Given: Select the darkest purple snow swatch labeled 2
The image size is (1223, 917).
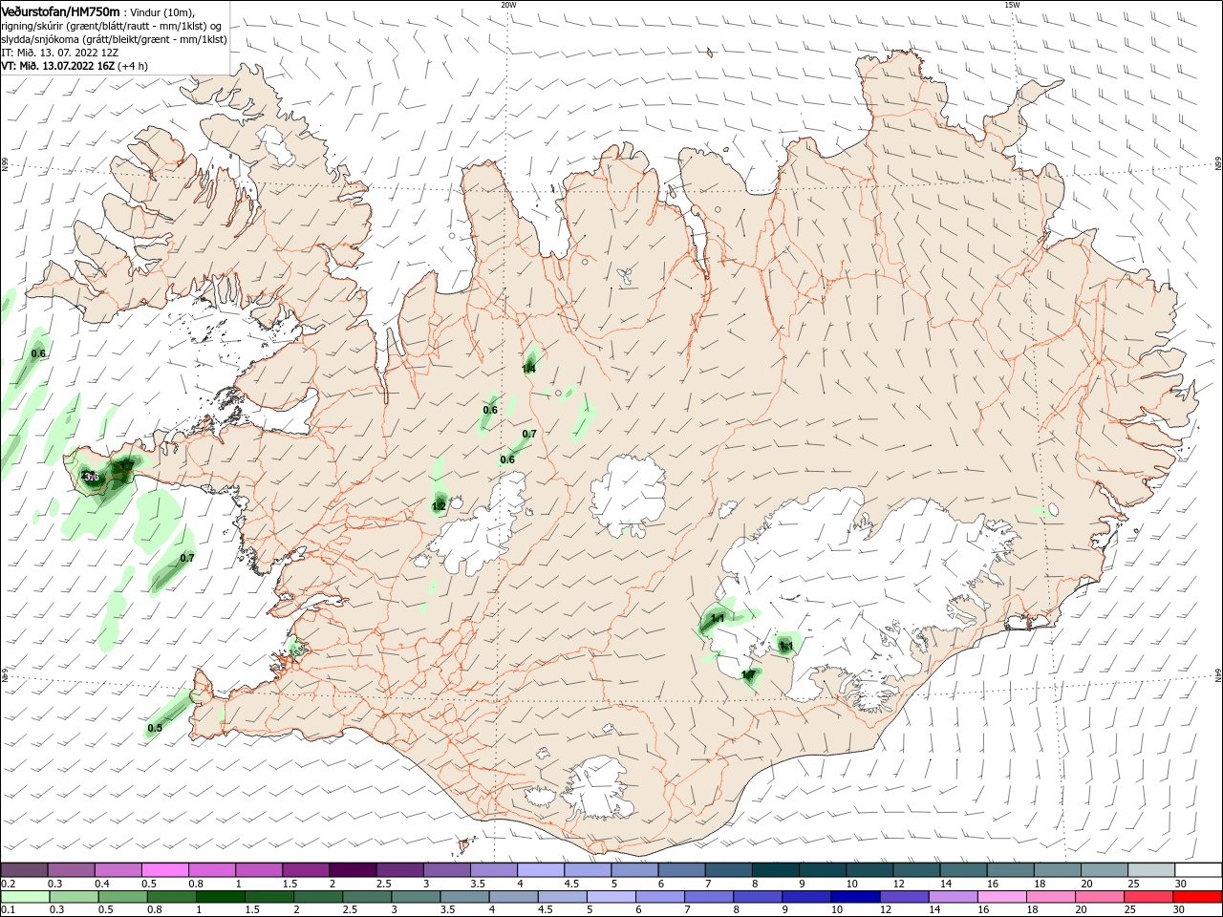Looking at the screenshot, I should [x=352, y=870].
